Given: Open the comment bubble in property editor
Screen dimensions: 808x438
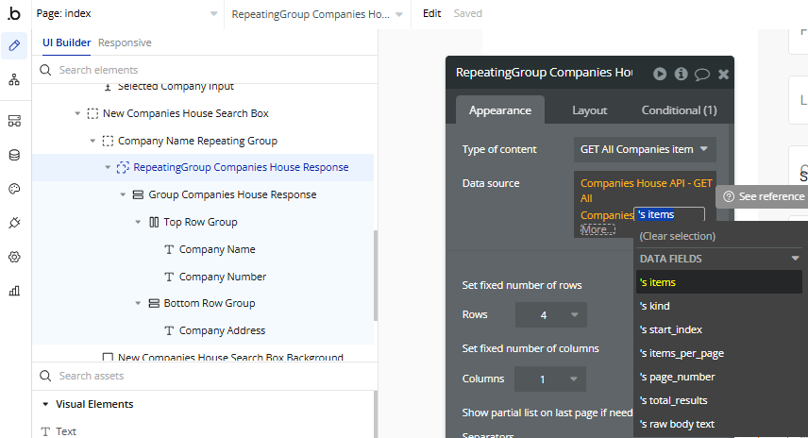Looking at the screenshot, I should point(702,74).
